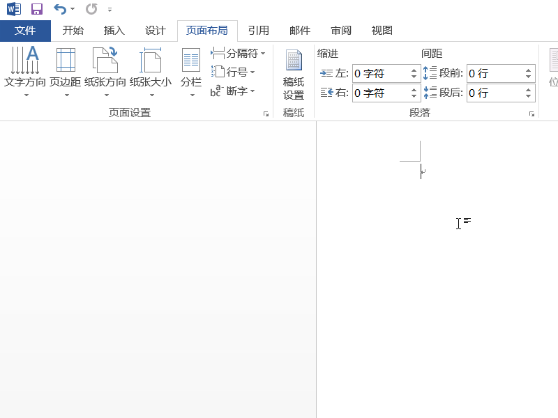
Task: Click the right indent arrow icon
Action: click(x=326, y=93)
